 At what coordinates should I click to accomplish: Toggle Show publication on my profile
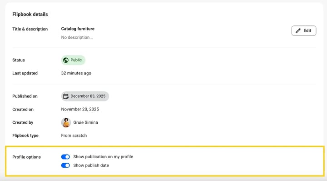pyautogui.click(x=65, y=157)
